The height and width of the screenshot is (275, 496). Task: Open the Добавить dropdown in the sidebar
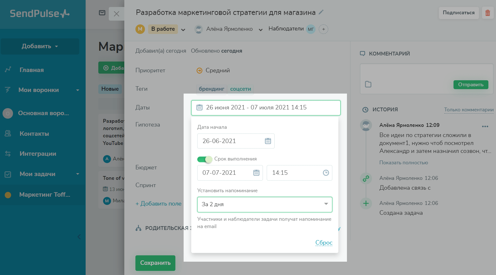(40, 46)
